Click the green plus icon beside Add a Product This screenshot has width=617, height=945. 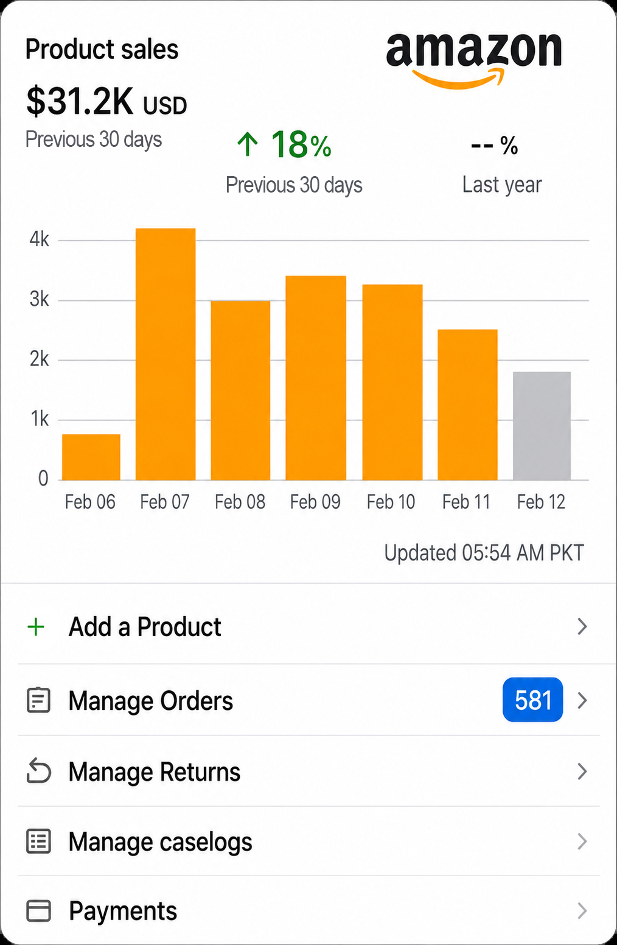point(36,626)
